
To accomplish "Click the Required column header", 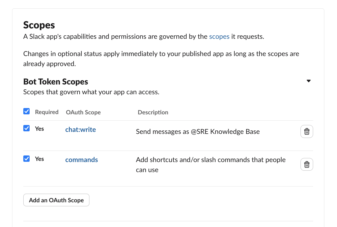I will pos(47,112).
